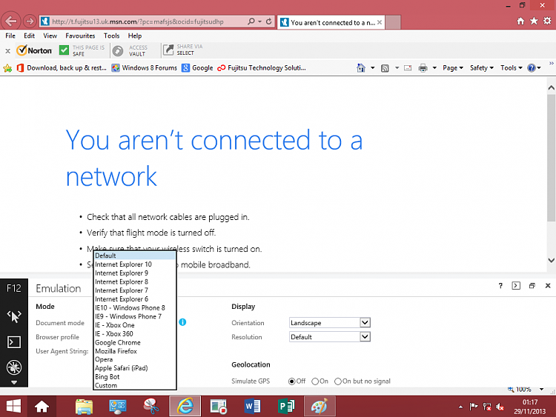Close the Norton toolbar with the X
The image size is (556, 417).
tap(8, 51)
